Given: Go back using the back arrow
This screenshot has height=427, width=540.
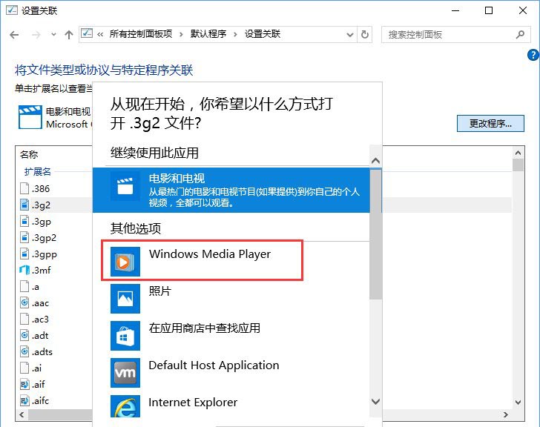Looking at the screenshot, I should [x=15, y=34].
